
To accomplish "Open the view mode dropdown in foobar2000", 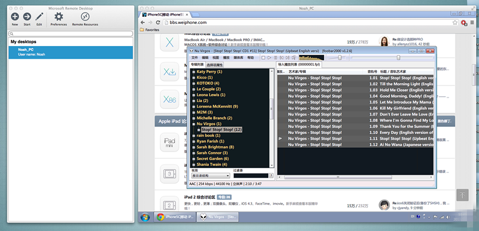I will [210, 175].
